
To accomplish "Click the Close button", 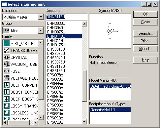I will pyautogui.click(x=145, y=22).
